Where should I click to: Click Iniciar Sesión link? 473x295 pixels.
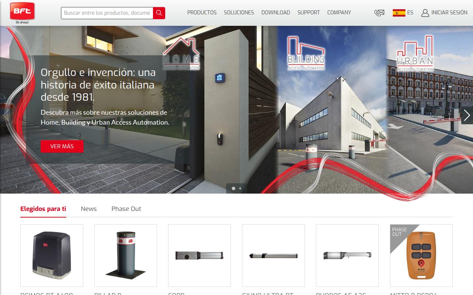click(449, 13)
